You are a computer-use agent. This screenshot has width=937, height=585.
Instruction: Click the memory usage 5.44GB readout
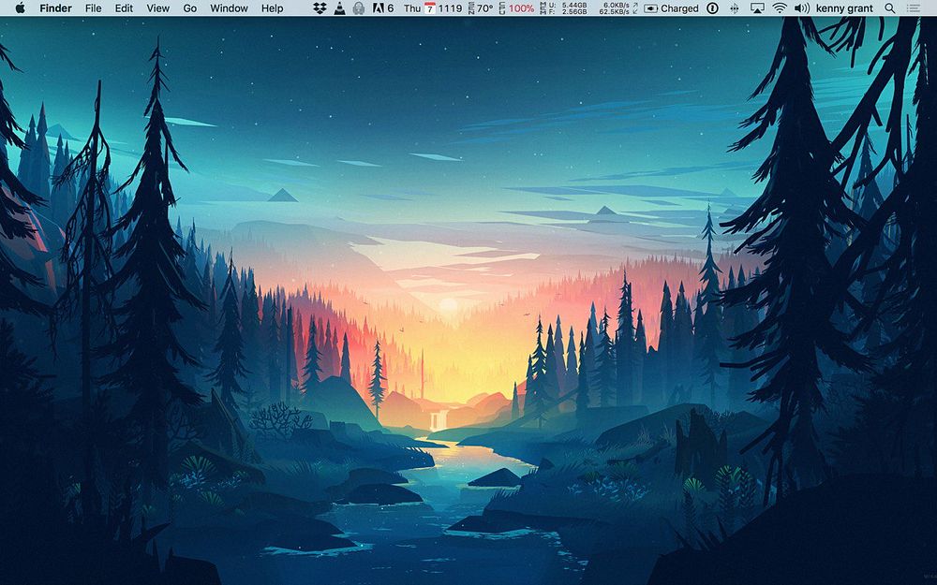564,8
